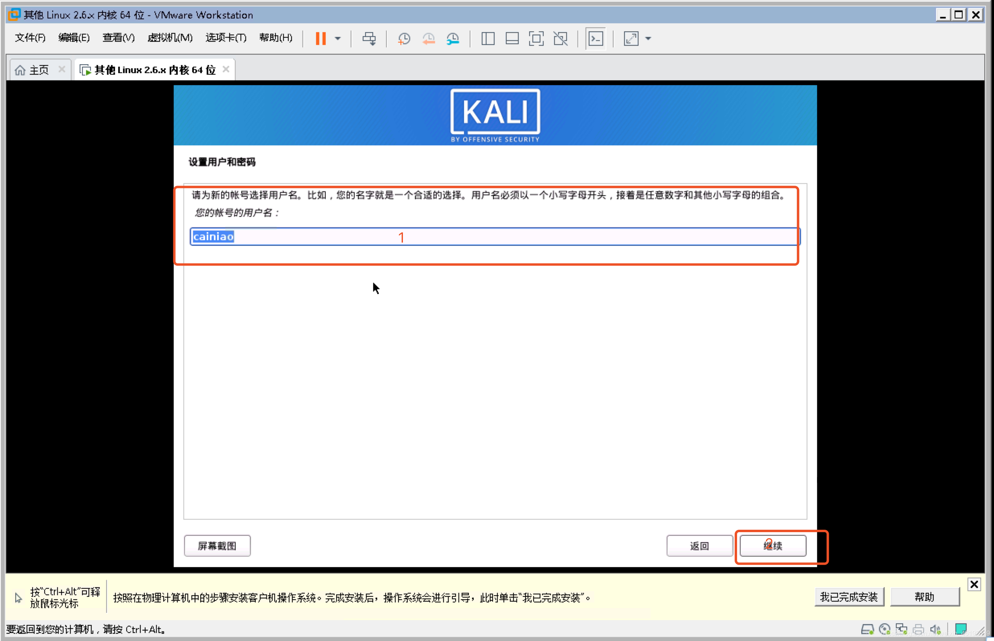Open the 文件(F) menu

(30, 38)
